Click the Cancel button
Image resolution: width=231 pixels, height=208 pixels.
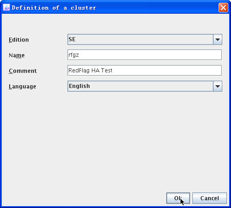(x=209, y=198)
